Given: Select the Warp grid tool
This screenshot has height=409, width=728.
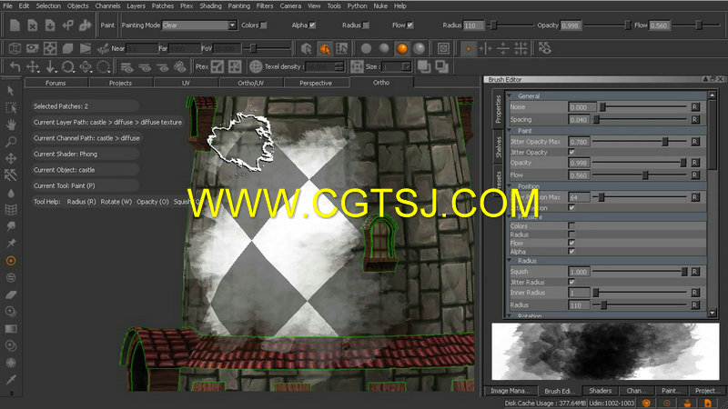Looking at the screenshot, I should tap(11, 210).
